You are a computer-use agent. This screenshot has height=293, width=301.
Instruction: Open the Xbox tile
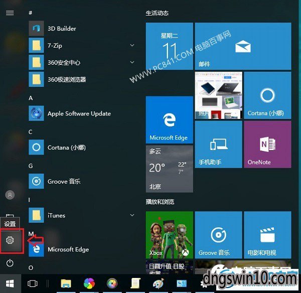(x=170, y=235)
